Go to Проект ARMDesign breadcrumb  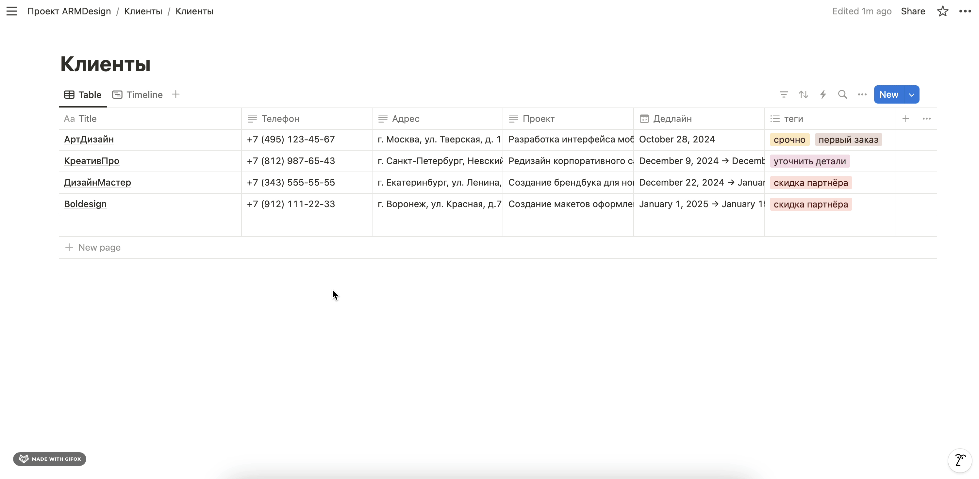tap(69, 11)
